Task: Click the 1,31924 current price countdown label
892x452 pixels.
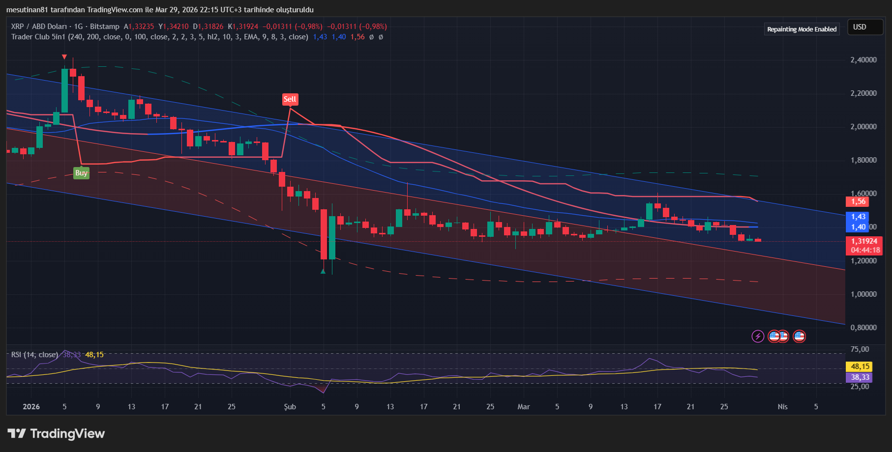Action: tap(864, 246)
